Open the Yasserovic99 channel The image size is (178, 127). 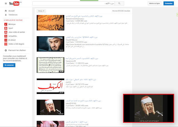click(71, 61)
